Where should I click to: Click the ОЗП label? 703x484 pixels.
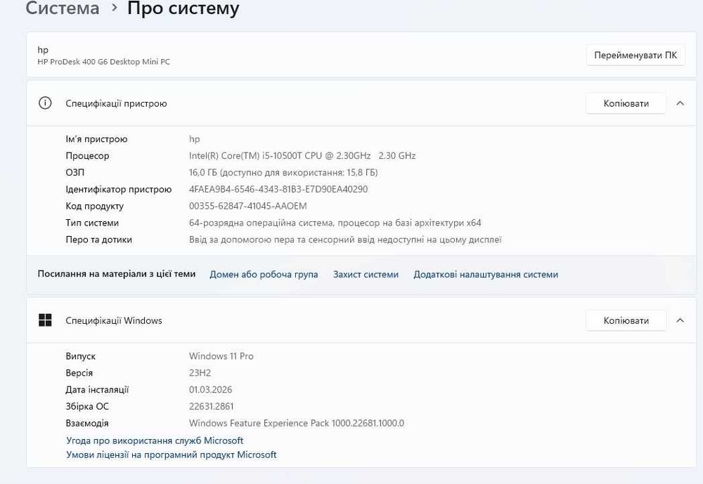pos(75,173)
